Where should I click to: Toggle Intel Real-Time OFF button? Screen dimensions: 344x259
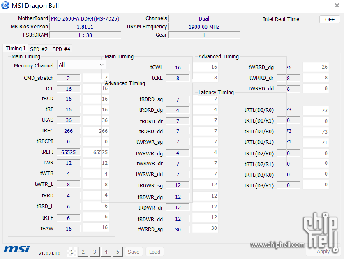[330, 20]
